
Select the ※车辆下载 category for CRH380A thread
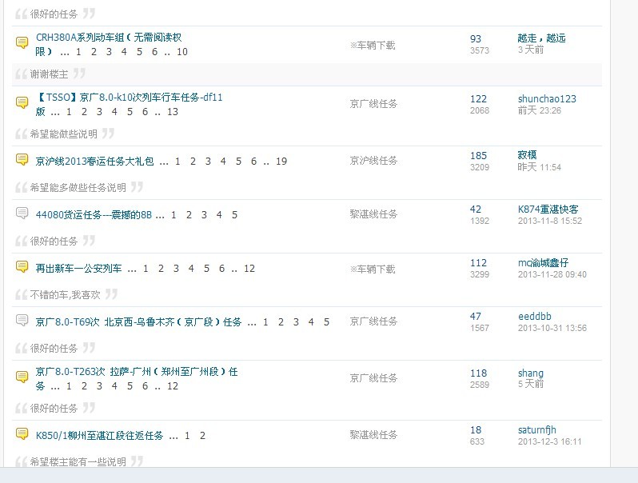373,46
